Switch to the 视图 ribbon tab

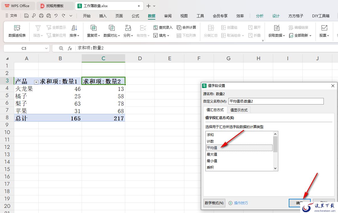[x=184, y=16]
